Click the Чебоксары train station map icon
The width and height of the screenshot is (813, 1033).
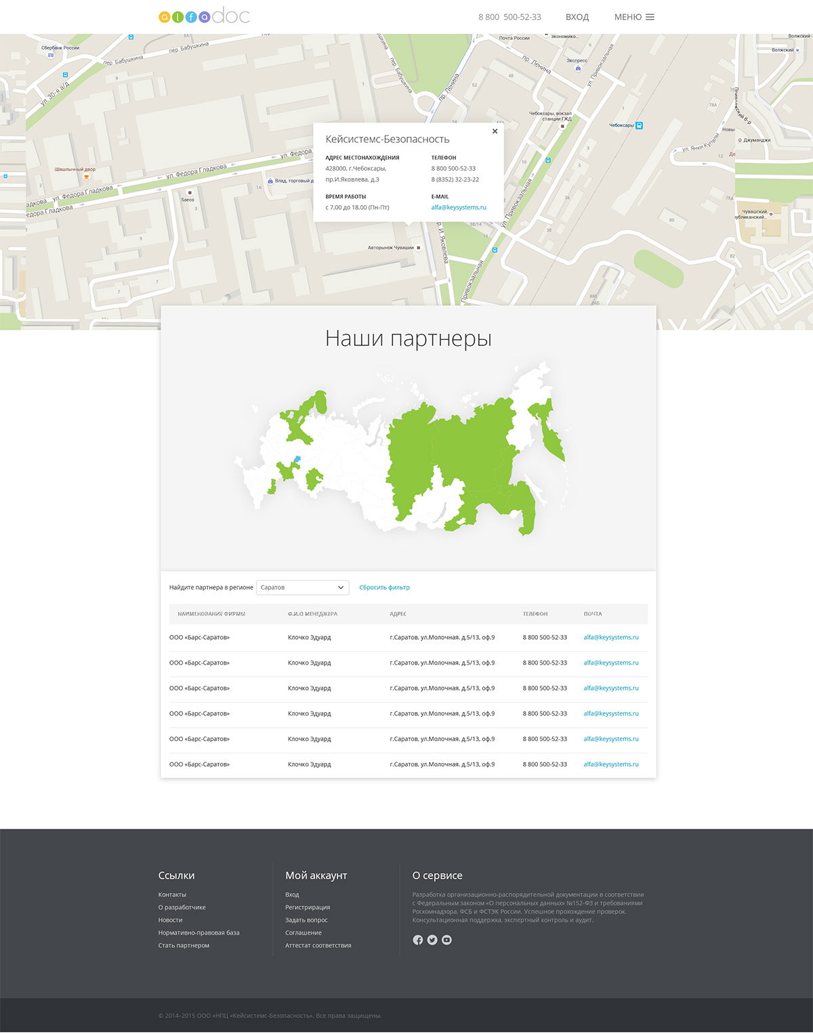639,125
